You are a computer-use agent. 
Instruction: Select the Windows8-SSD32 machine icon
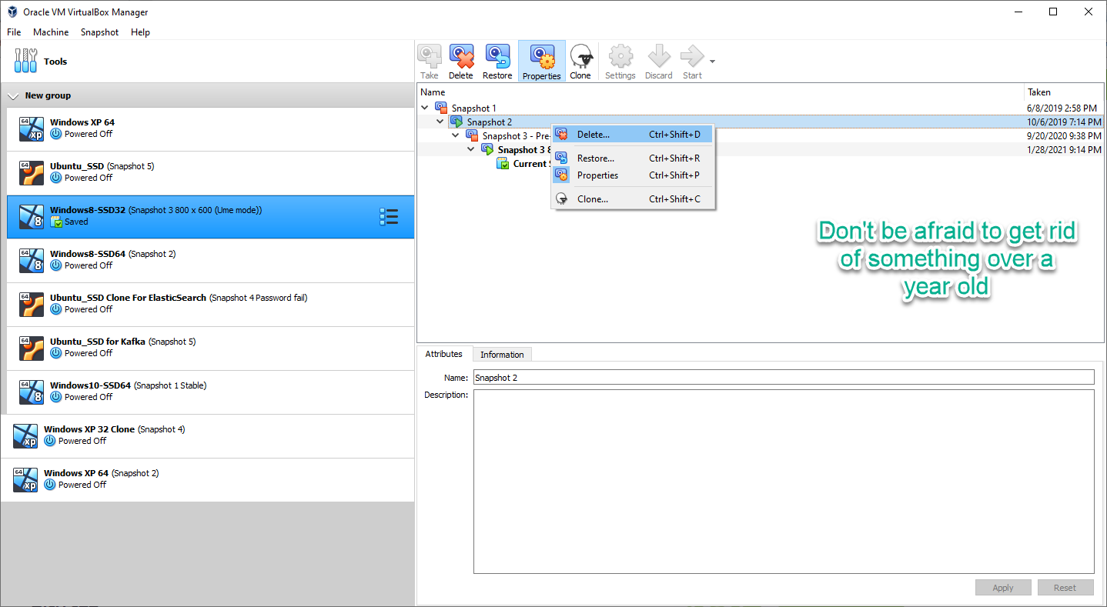[x=32, y=217]
